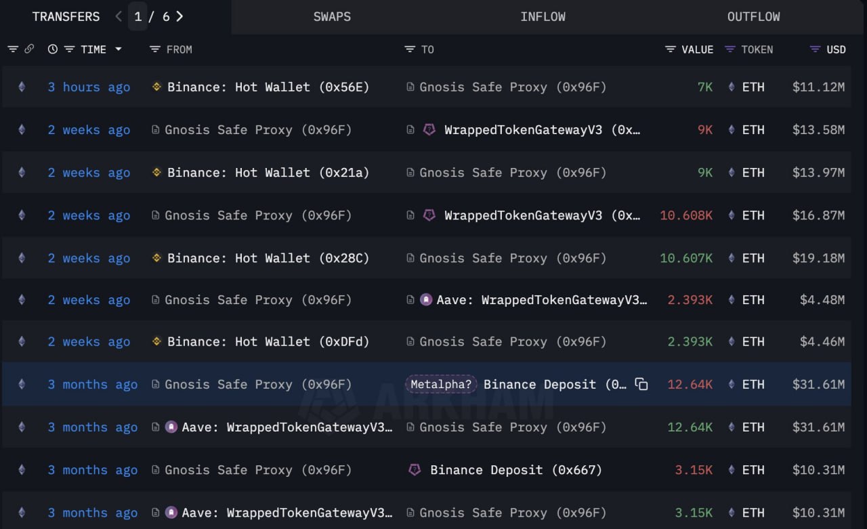Open the FROM column filter
Screen dimensions: 867x529
(155, 49)
